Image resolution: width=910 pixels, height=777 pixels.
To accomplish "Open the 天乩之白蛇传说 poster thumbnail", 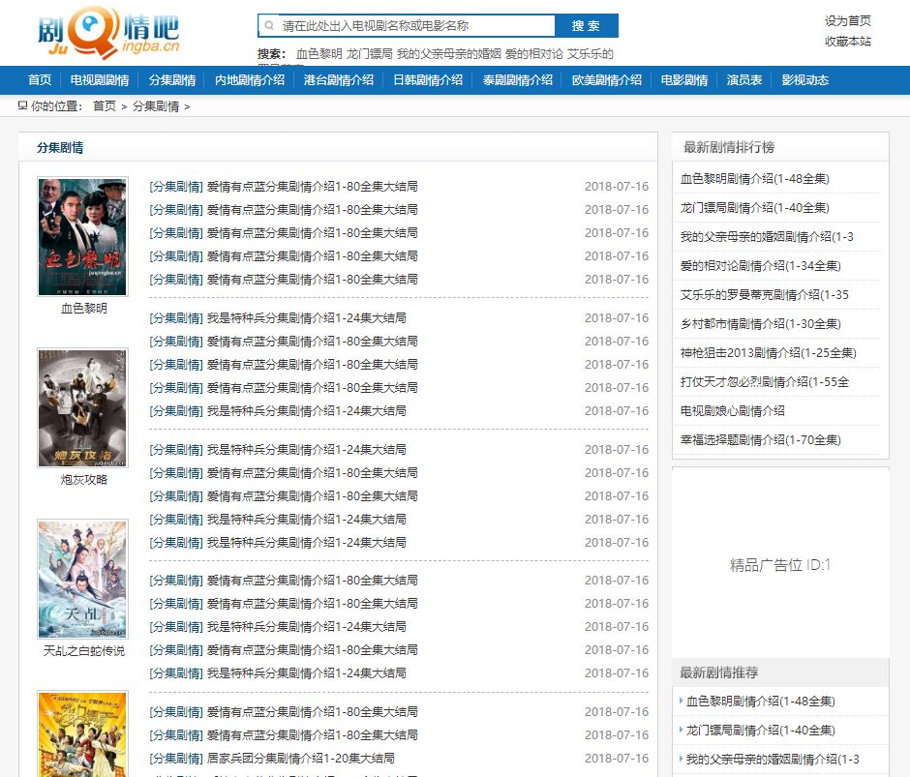I will pyautogui.click(x=82, y=580).
